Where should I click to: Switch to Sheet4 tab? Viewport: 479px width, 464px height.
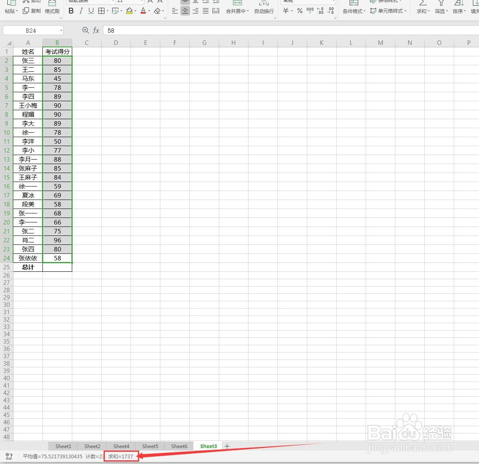(x=121, y=446)
